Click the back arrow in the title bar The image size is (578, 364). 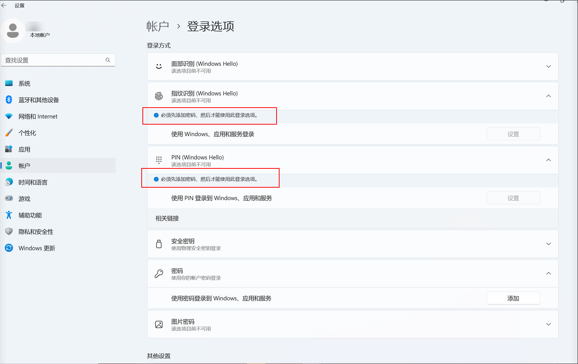coord(4,5)
